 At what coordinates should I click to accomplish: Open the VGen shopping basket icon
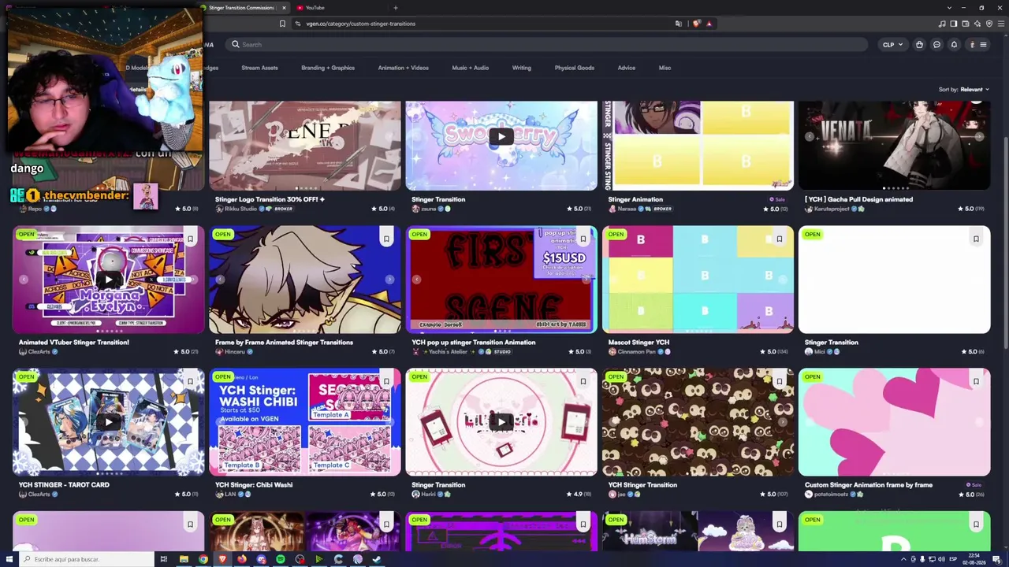pyautogui.click(x=919, y=45)
